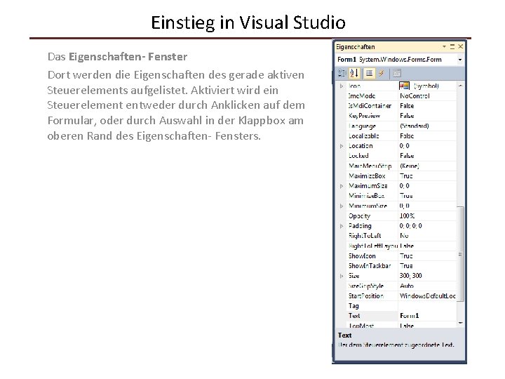Viewport: 505px width, 379px height.
Task: Click the empty Tag value field
Action: pyautogui.click(x=427, y=306)
